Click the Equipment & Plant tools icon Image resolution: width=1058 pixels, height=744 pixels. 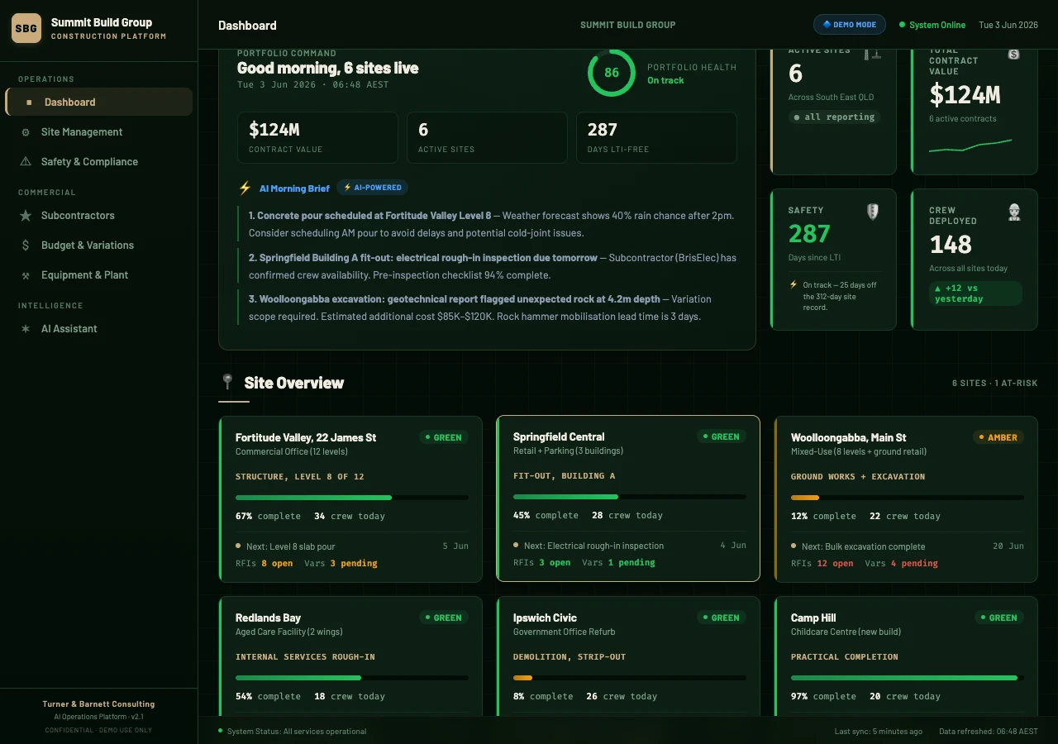[x=26, y=275]
